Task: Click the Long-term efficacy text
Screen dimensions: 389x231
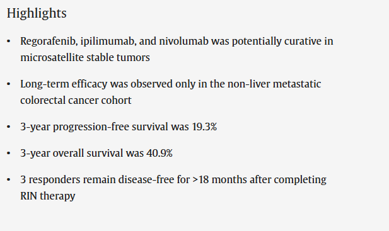Action: click(64, 84)
